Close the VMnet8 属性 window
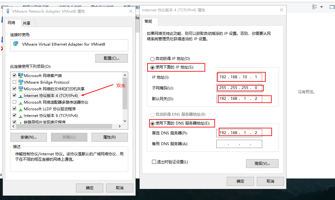This screenshot has width=335, height=200. coord(131,11)
